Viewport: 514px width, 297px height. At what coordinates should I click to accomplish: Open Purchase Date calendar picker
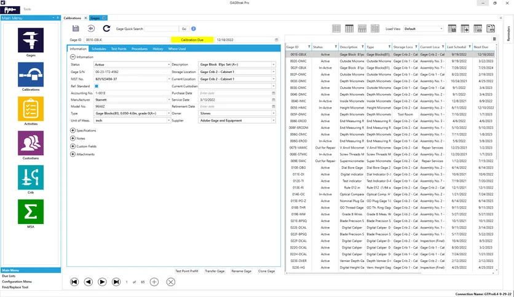coord(274,93)
